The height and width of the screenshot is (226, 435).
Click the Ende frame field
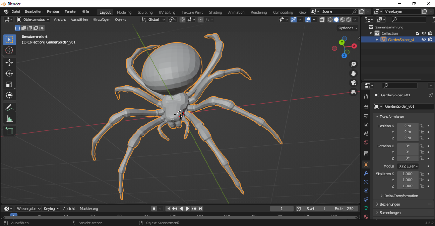coord(344,209)
